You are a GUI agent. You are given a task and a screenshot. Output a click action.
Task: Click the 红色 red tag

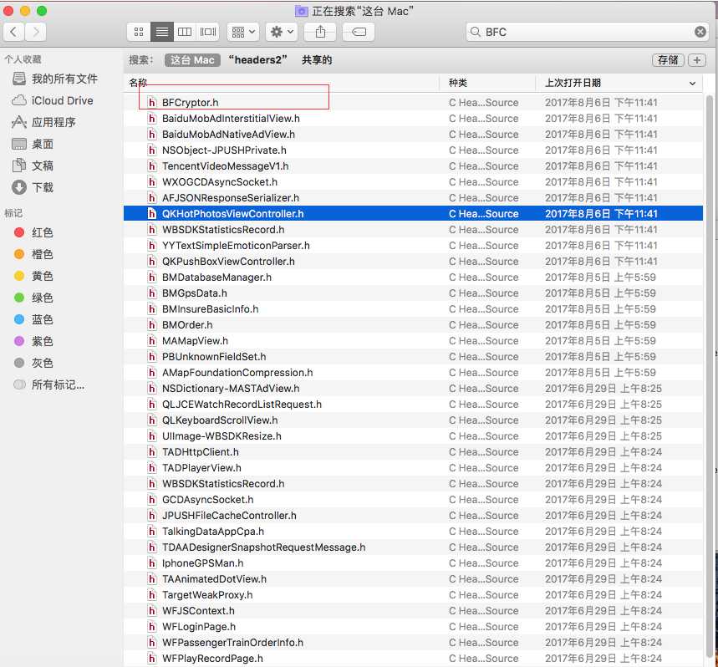click(43, 232)
